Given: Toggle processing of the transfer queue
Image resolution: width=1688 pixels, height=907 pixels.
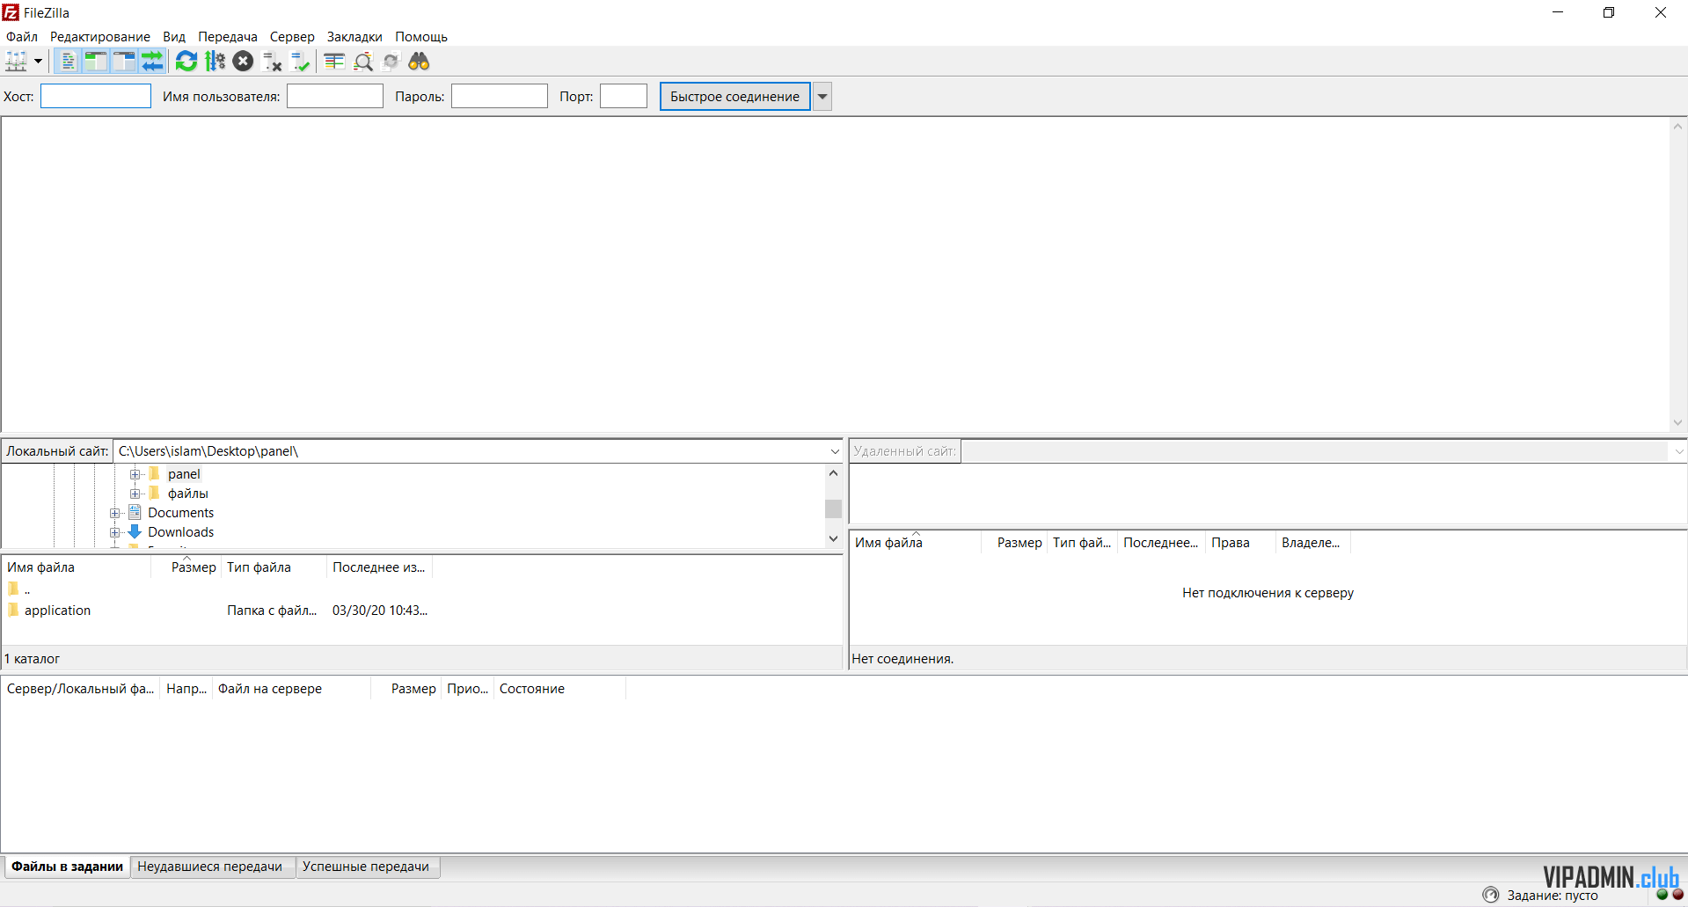Looking at the screenshot, I should (x=215, y=62).
